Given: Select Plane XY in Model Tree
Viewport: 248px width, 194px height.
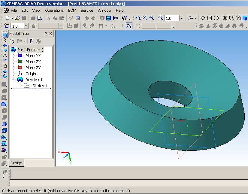Looking at the screenshot, I should [33, 56].
